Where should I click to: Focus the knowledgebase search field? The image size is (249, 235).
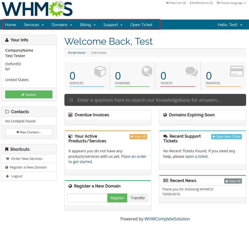tap(155, 100)
